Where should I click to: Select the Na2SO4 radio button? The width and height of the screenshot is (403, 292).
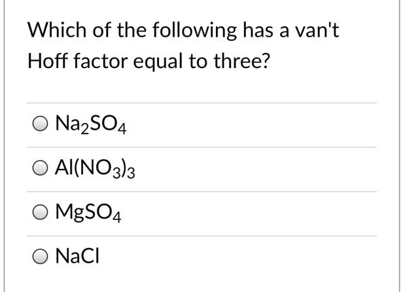41,124
